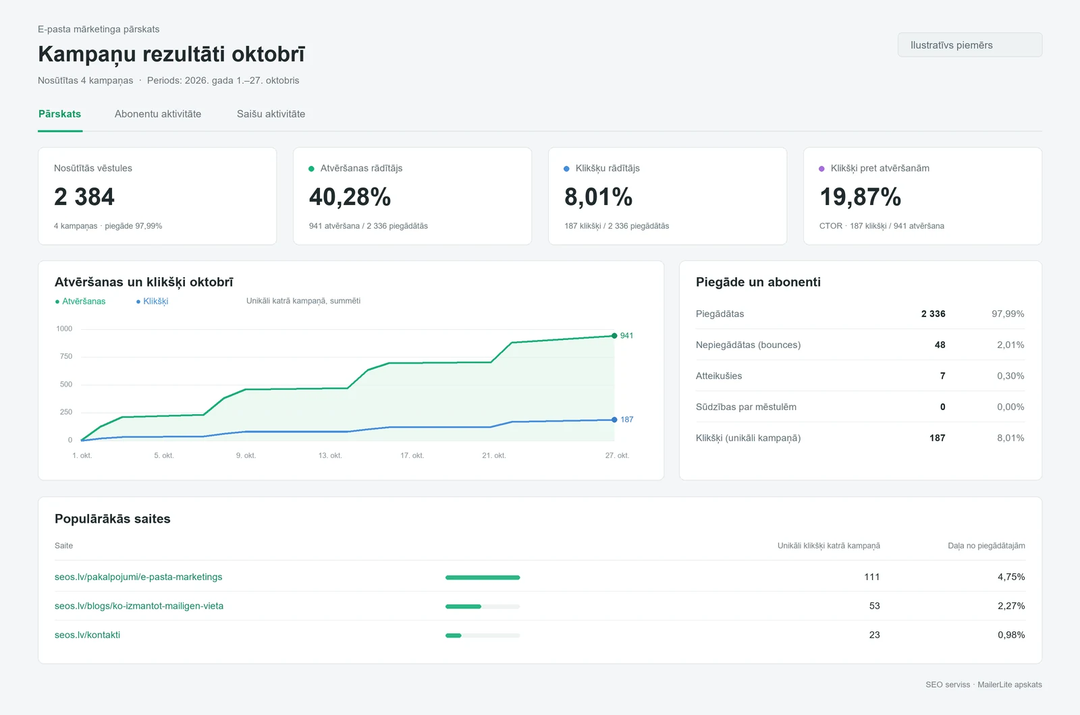1080x715 pixels.
Task: Click the progress bar for seos.lv/kontakti
Action: point(483,635)
